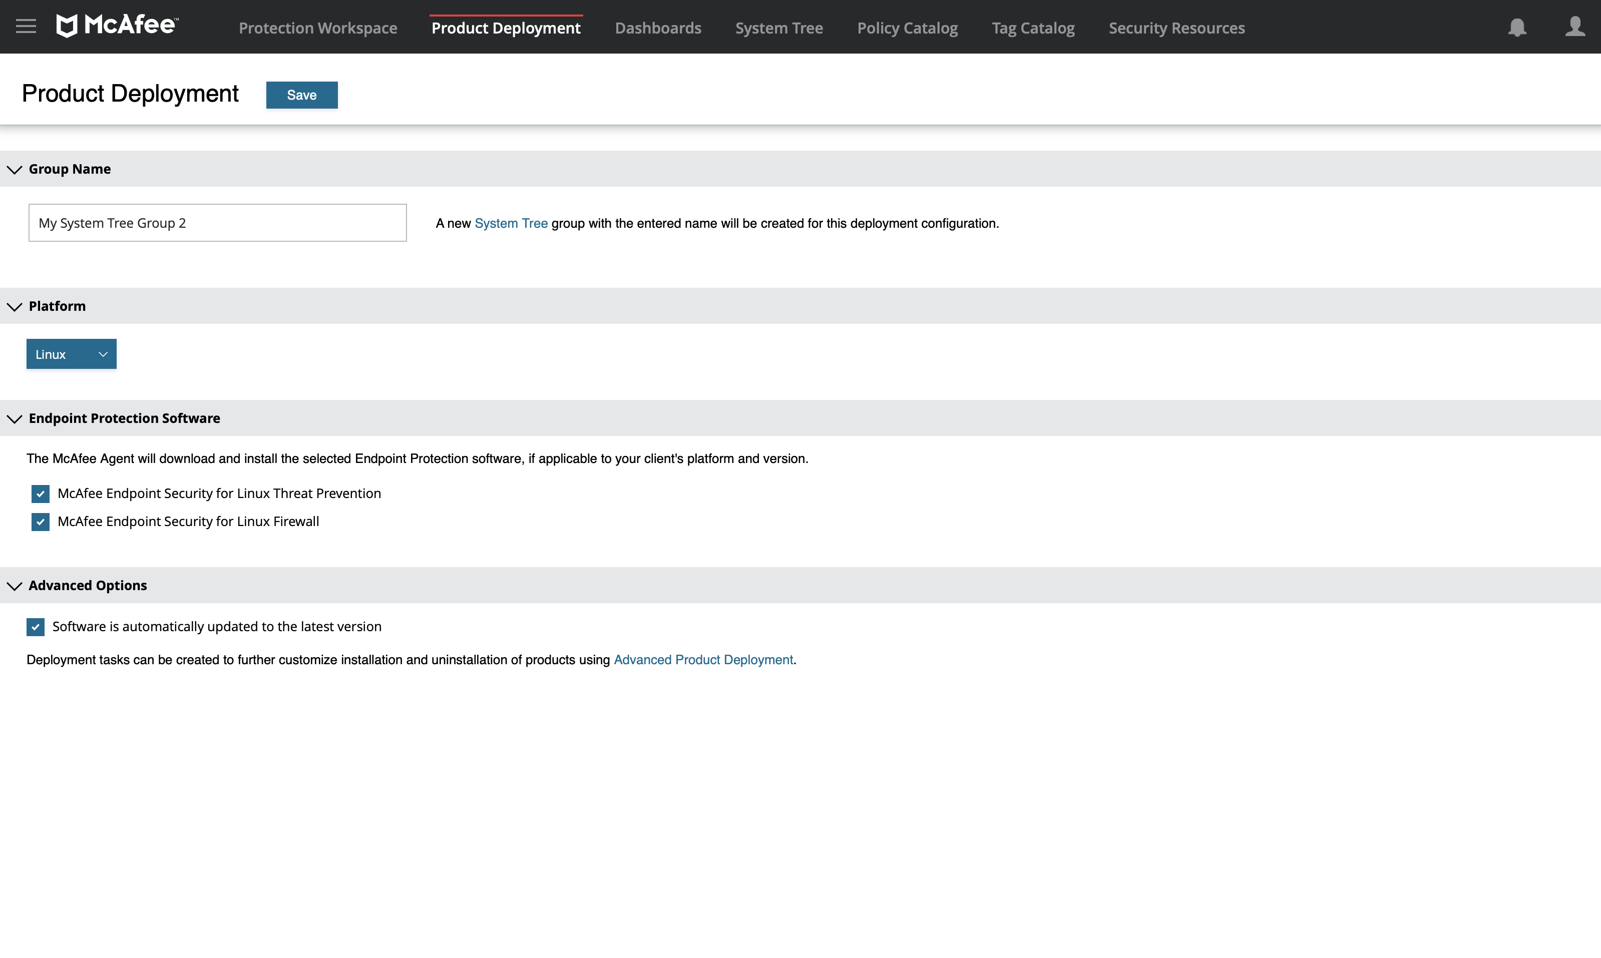Click the Product Deployment page heading
Viewport: 1601px width, 958px height.
(x=130, y=94)
